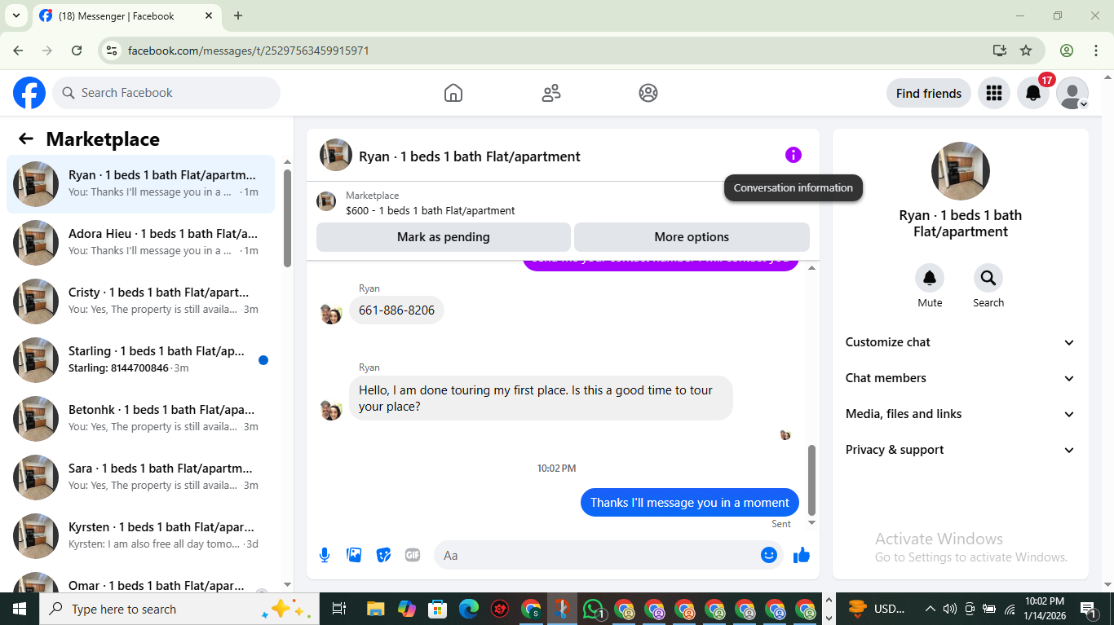Open Microsoft Store from the taskbar

pos(438,609)
